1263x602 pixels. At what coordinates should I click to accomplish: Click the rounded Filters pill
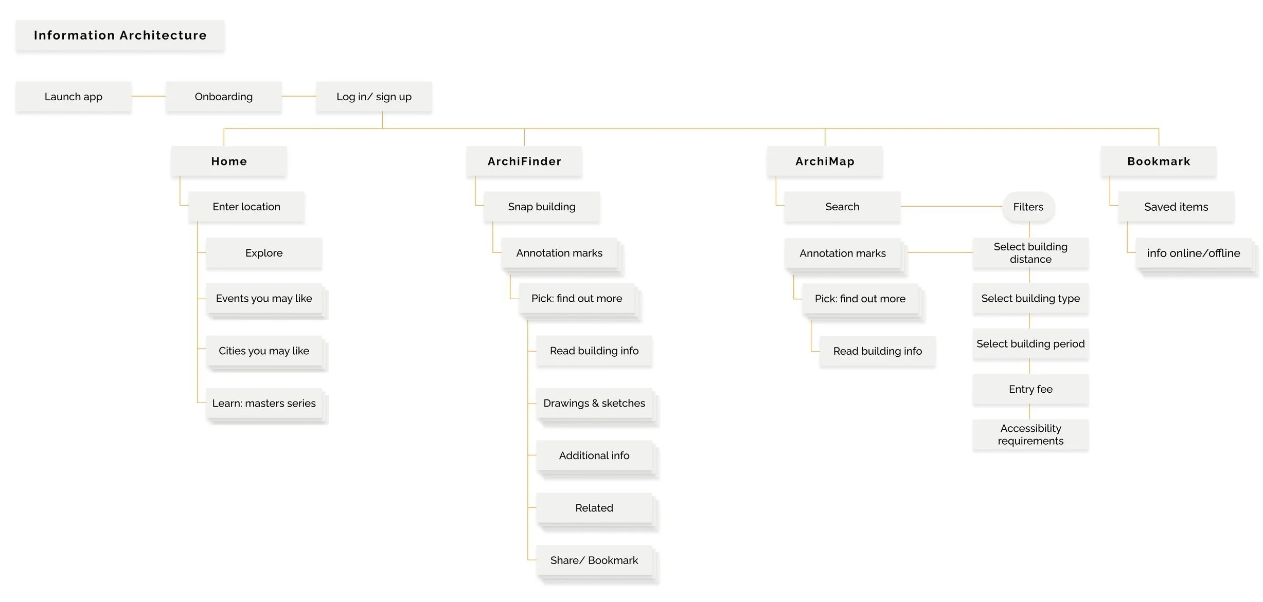coord(1028,207)
